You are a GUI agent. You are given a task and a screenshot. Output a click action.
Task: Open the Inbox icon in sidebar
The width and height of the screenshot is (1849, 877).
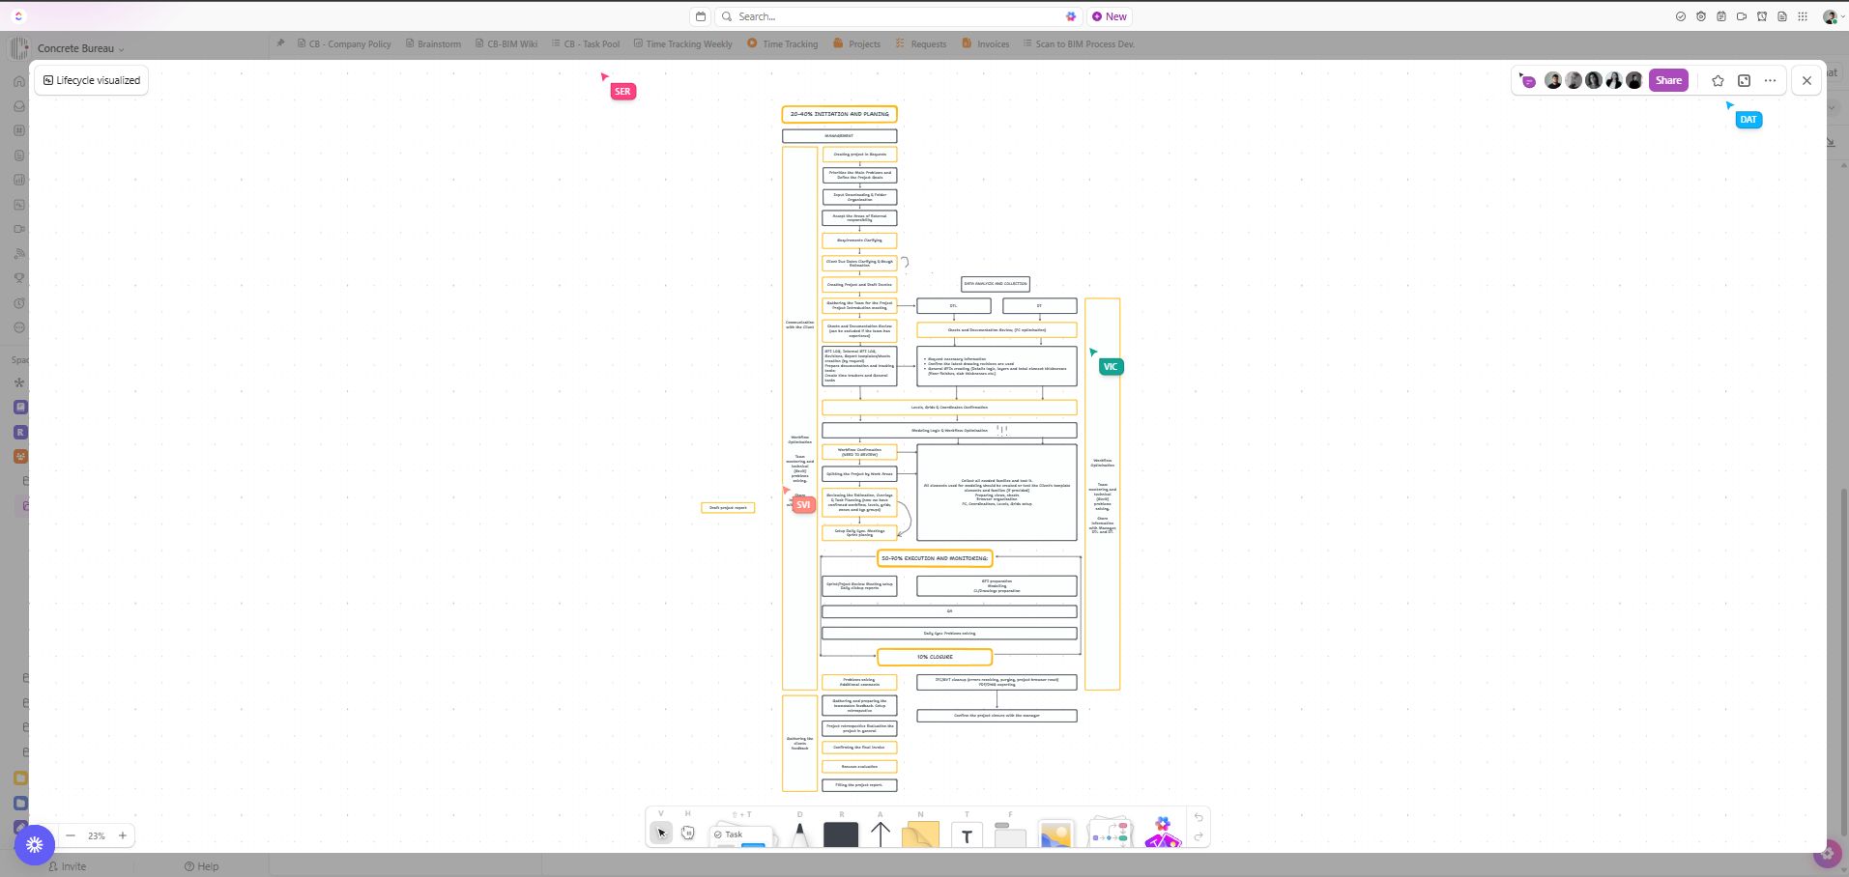pos(18,106)
